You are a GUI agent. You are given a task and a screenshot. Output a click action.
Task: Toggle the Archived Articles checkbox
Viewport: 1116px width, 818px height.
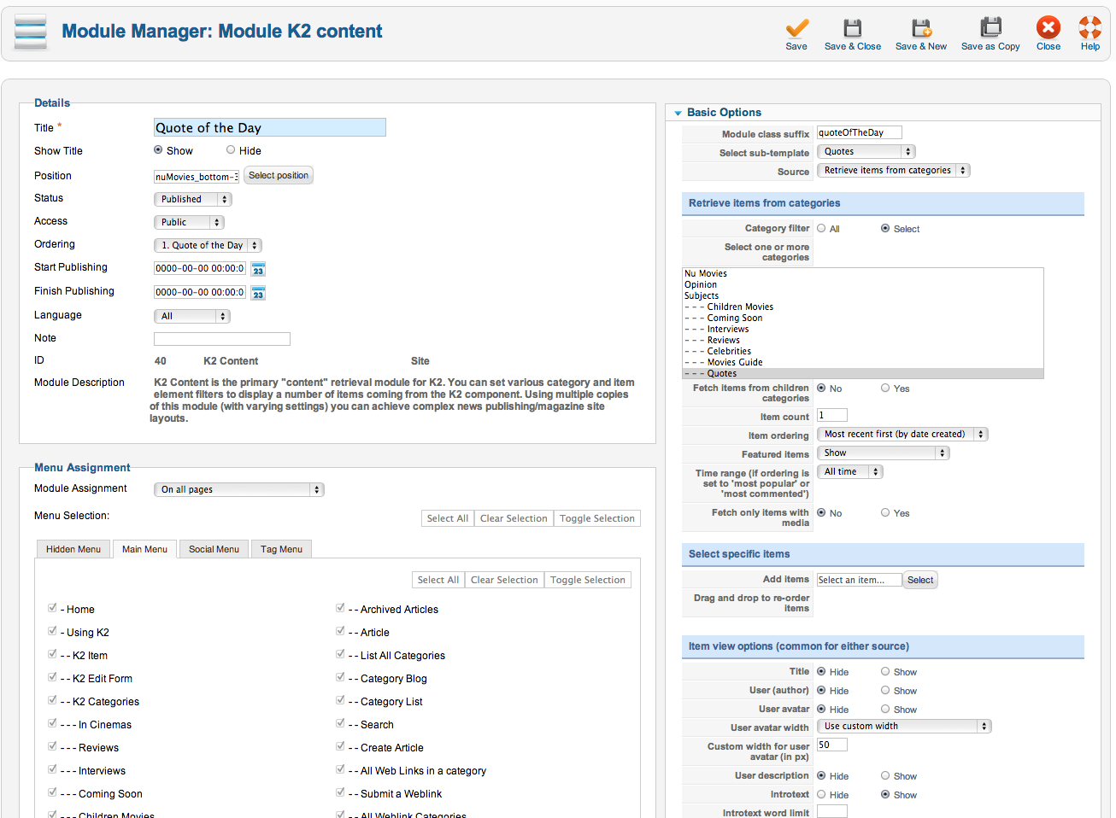coord(340,608)
